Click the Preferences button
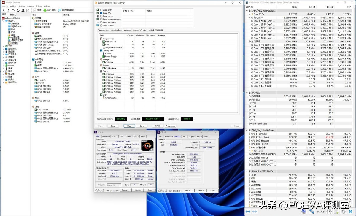The image size is (356, 216). (x=170, y=126)
